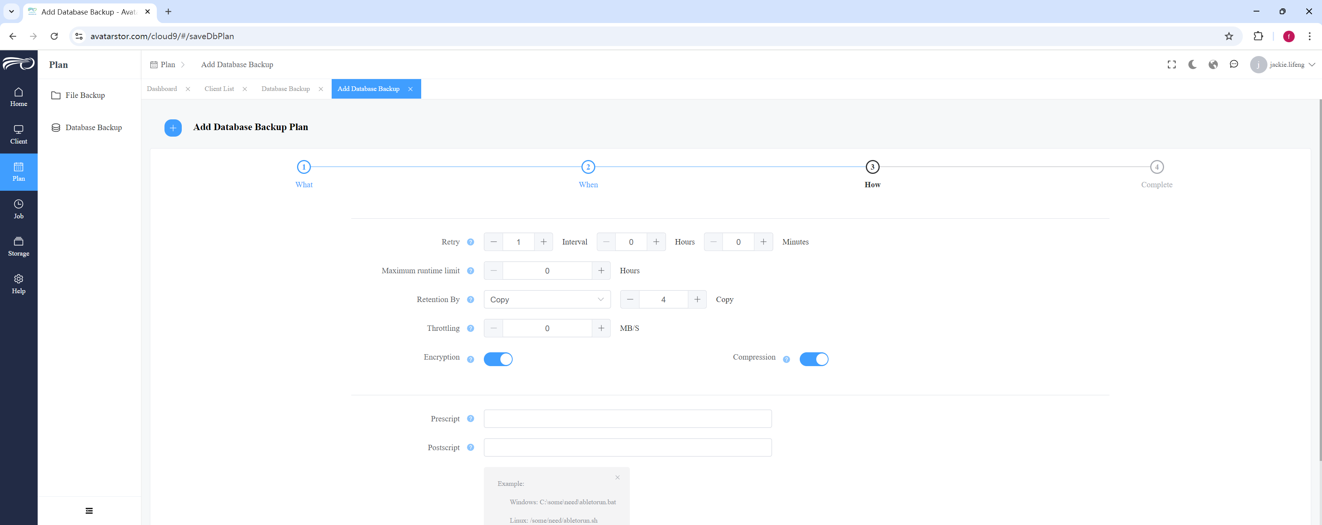The image size is (1322, 525).
Task: Toggle fullscreen mode icon in header
Action: 1172,64
